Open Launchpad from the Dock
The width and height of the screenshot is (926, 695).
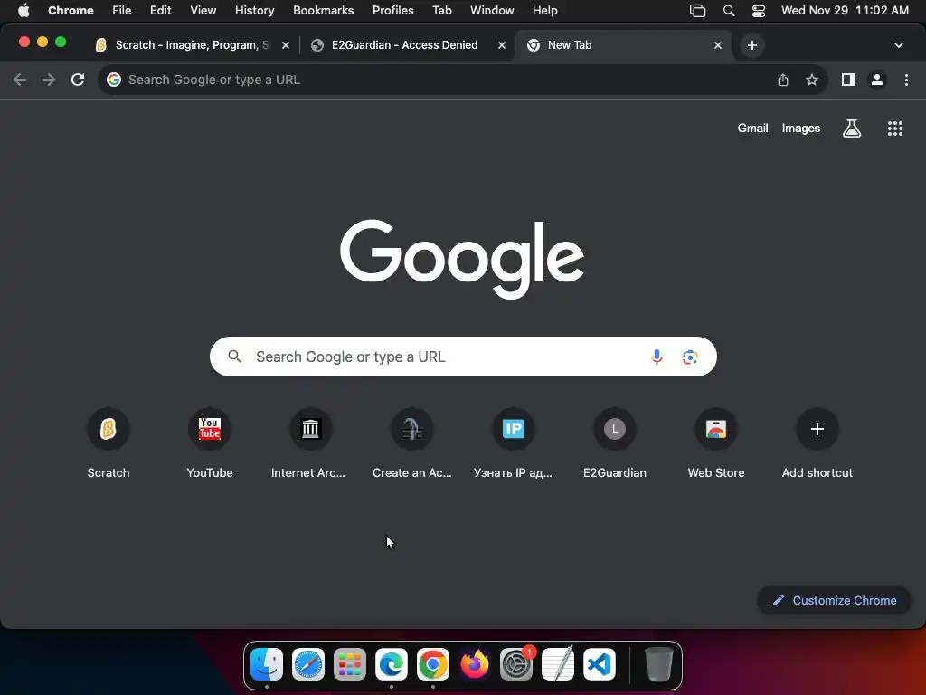coord(350,664)
